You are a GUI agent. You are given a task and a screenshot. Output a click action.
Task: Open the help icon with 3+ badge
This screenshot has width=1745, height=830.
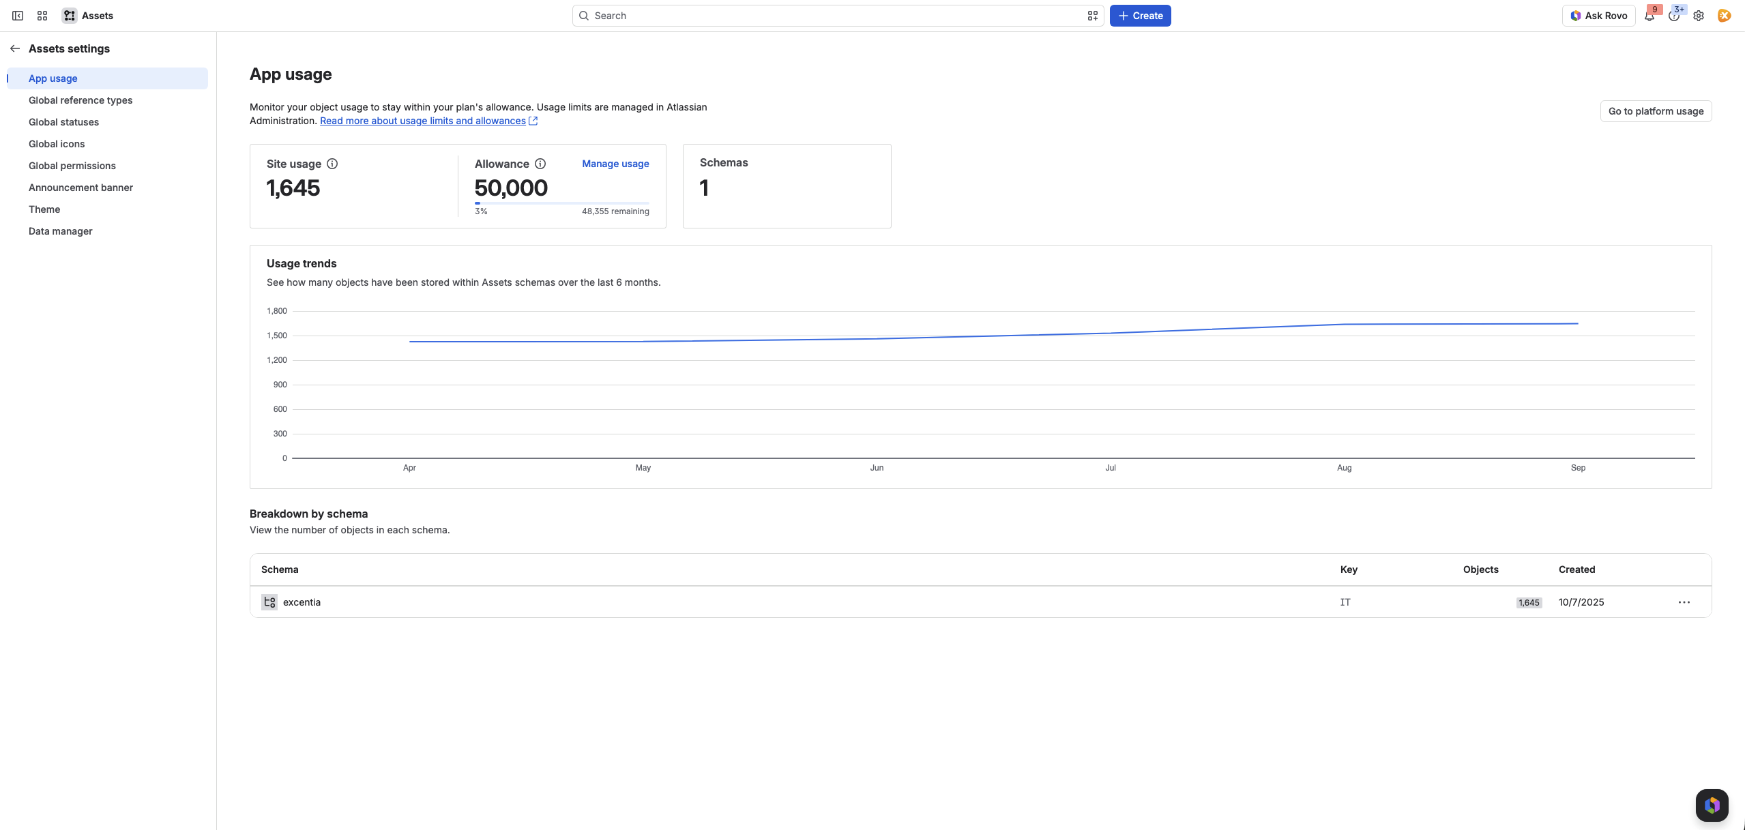pos(1674,16)
